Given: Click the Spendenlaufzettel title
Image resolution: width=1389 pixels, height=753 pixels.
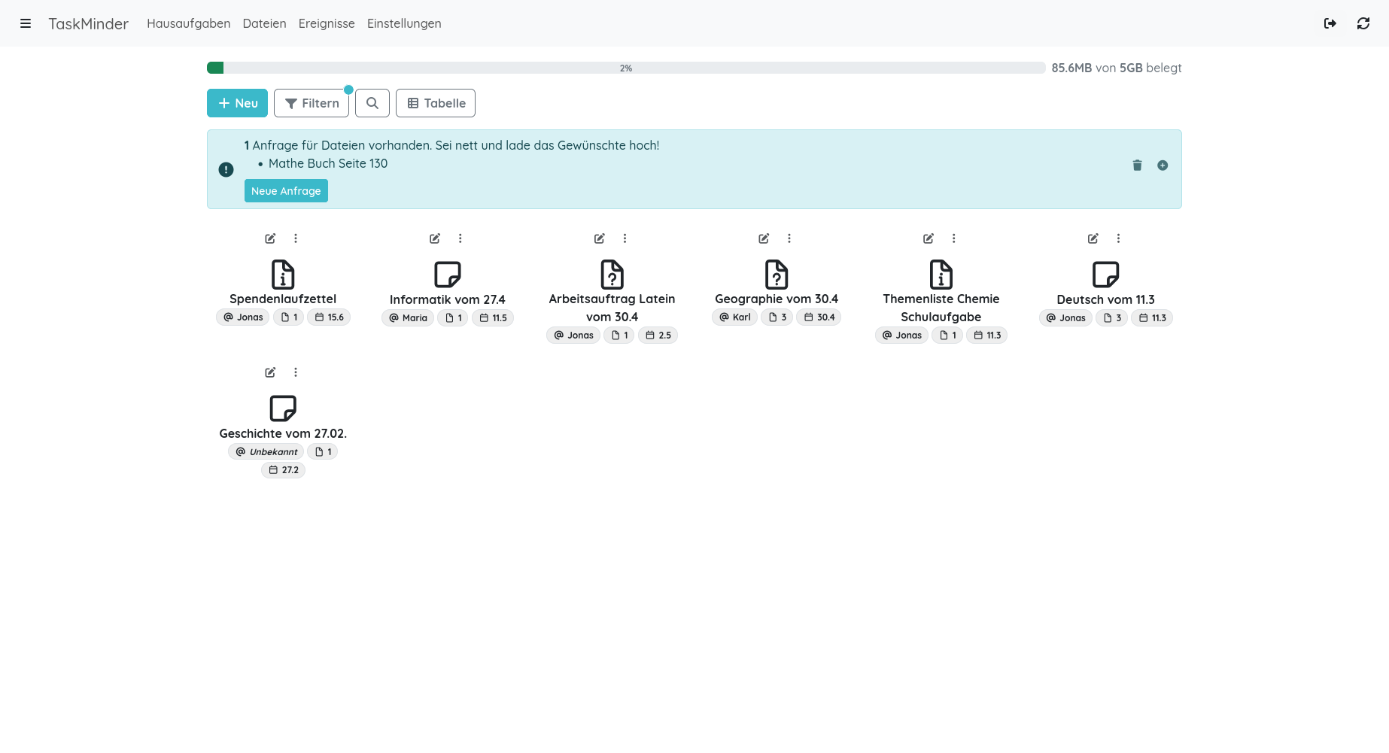Looking at the screenshot, I should 283,299.
